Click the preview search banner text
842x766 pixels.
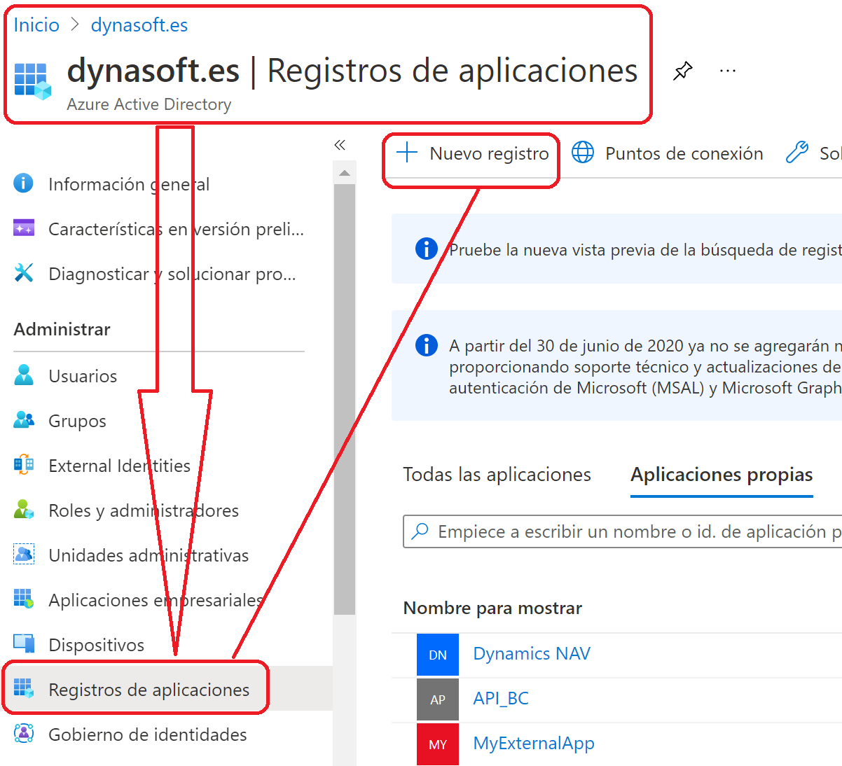click(x=645, y=250)
